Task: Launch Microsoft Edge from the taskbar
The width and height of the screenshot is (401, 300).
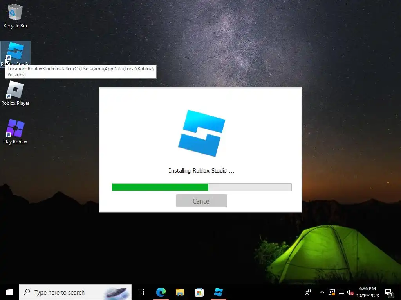Action: [x=161, y=292]
